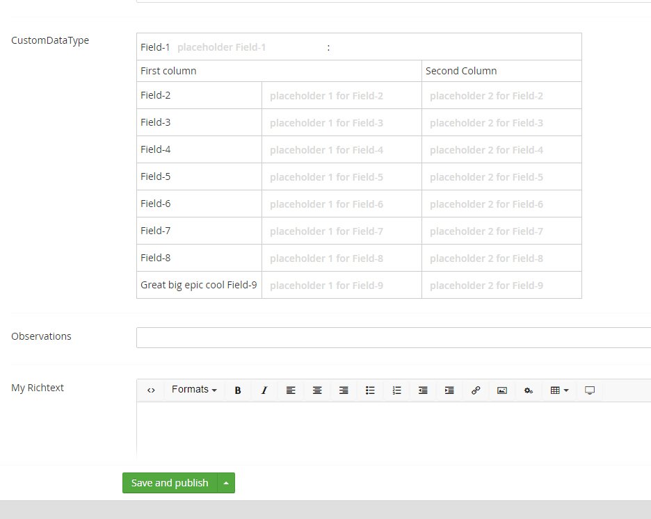Click the Observations property label
Screen dimensions: 651x519
point(41,336)
